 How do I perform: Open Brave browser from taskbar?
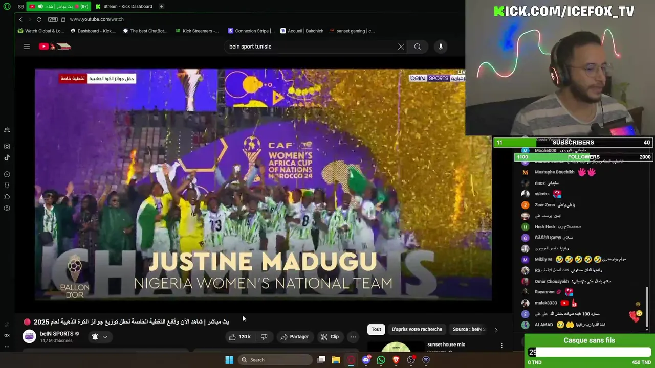[396, 360]
